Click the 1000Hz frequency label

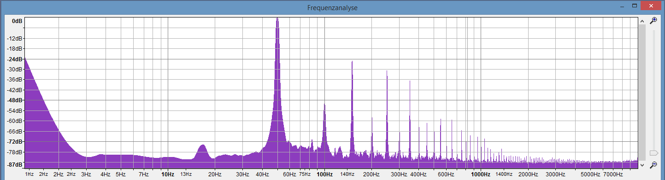click(x=481, y=174)
